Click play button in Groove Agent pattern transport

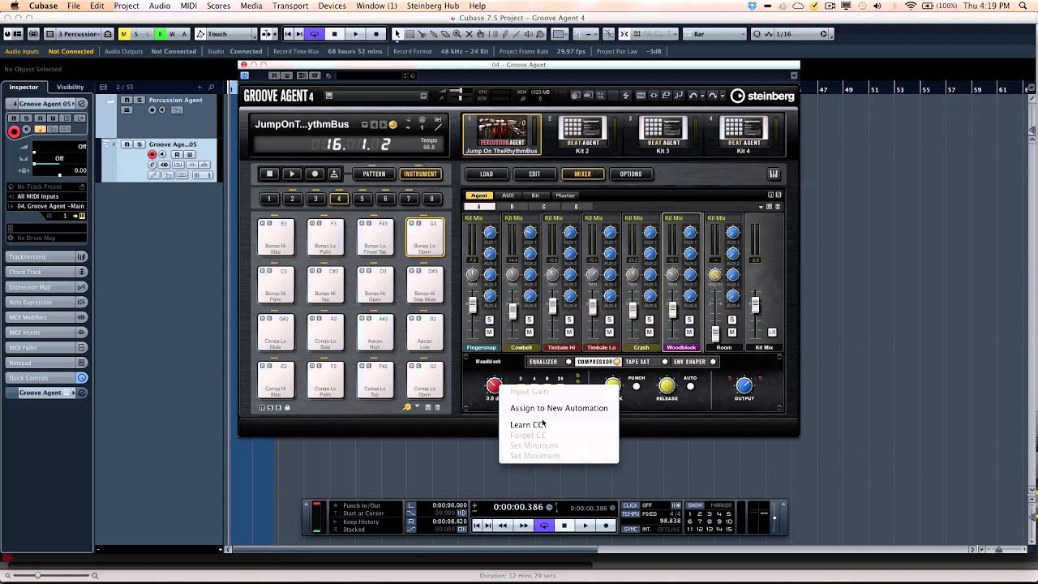click(293, 174)
